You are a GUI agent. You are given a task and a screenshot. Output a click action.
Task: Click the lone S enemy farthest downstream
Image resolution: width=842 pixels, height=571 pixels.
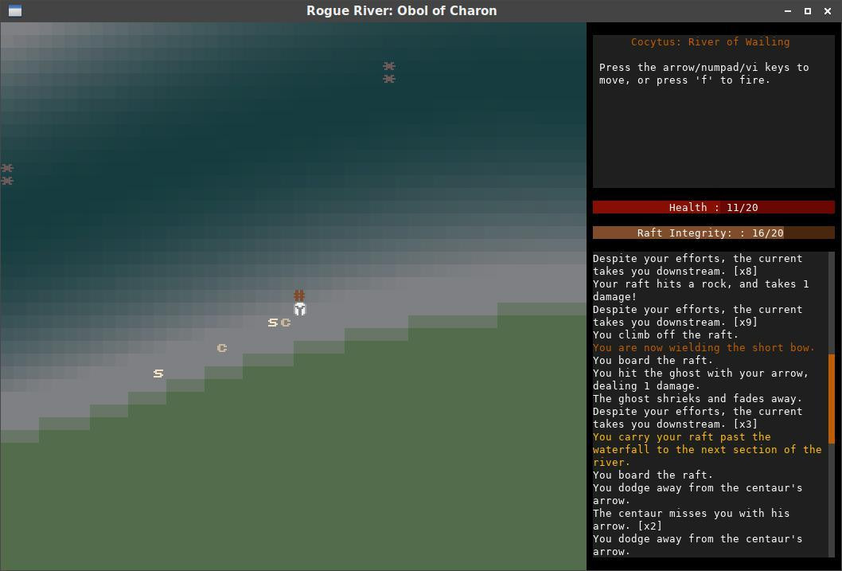pyautogui.click(x=158, y=373)
